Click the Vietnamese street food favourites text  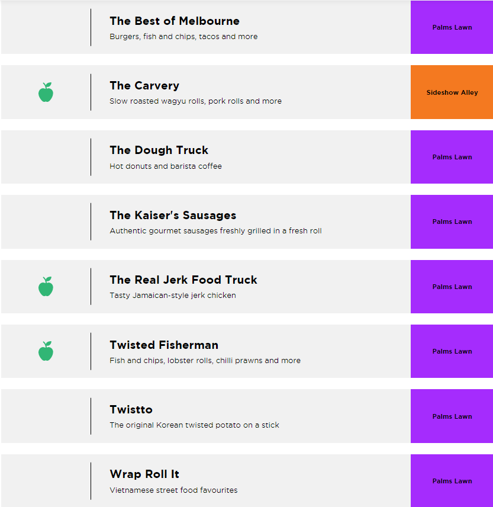pos(173,490)
